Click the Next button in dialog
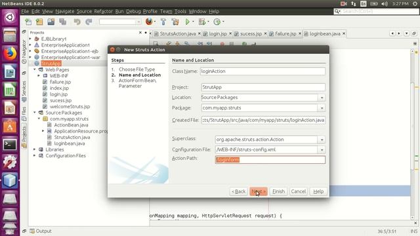The height and width of the screenshot is (236, 420). 258,191
